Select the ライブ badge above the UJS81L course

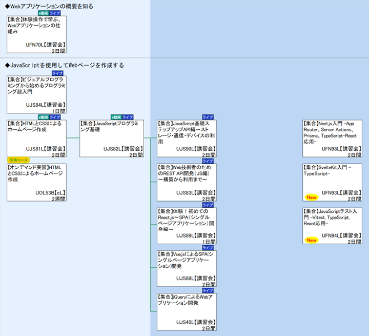pyautogui.click(x=55, y=117)
